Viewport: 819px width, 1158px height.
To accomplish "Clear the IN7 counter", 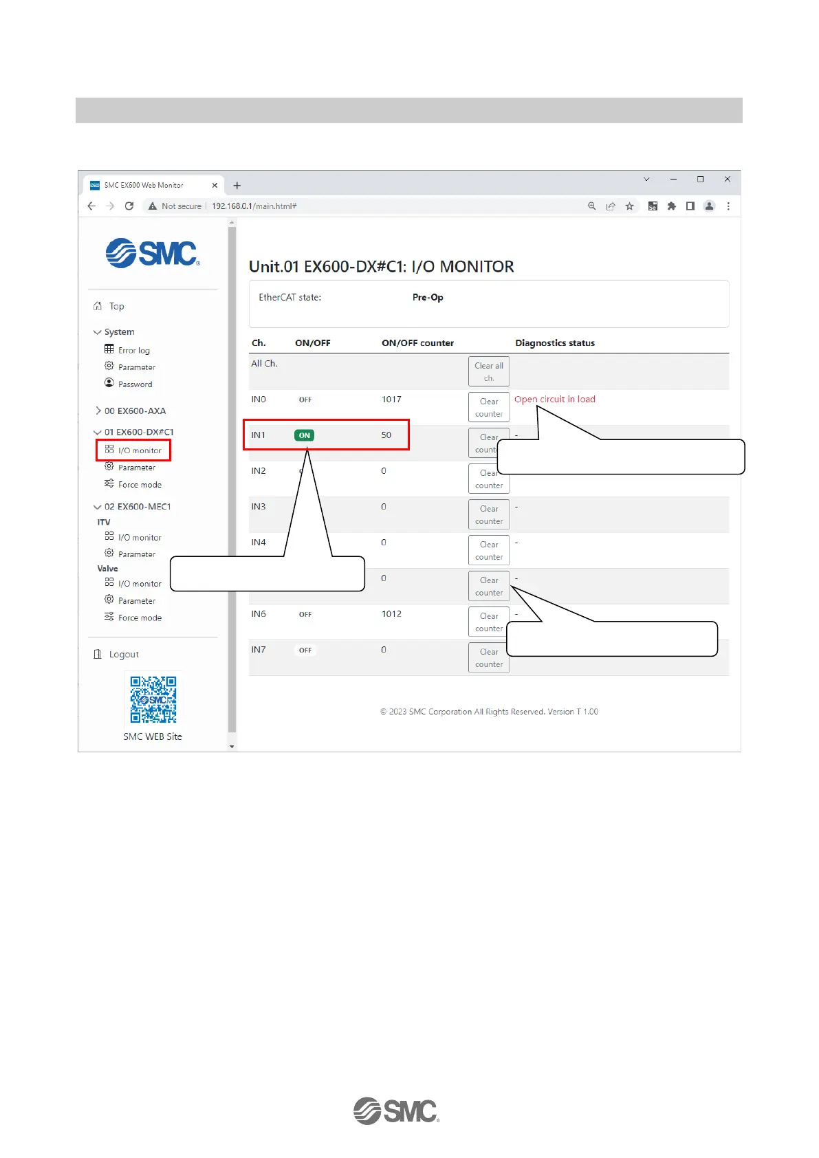I will point(489,658).
